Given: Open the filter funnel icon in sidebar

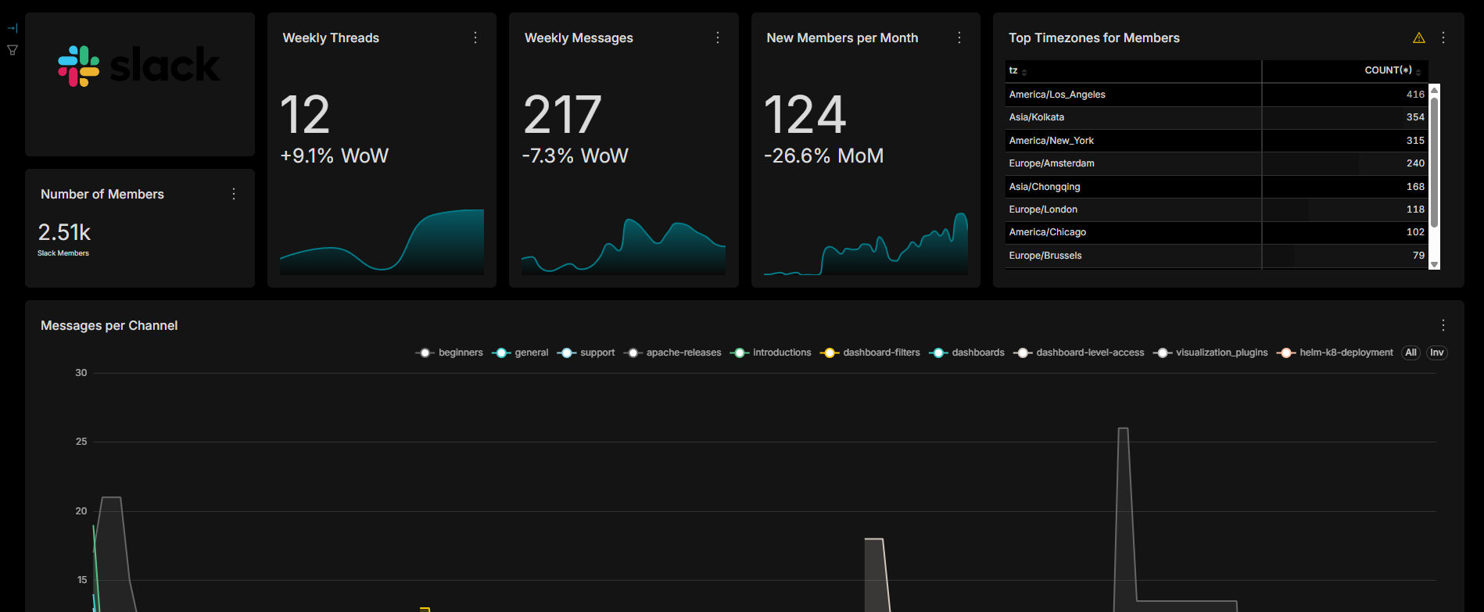Looking at the screenshot, I should (13, 50).
